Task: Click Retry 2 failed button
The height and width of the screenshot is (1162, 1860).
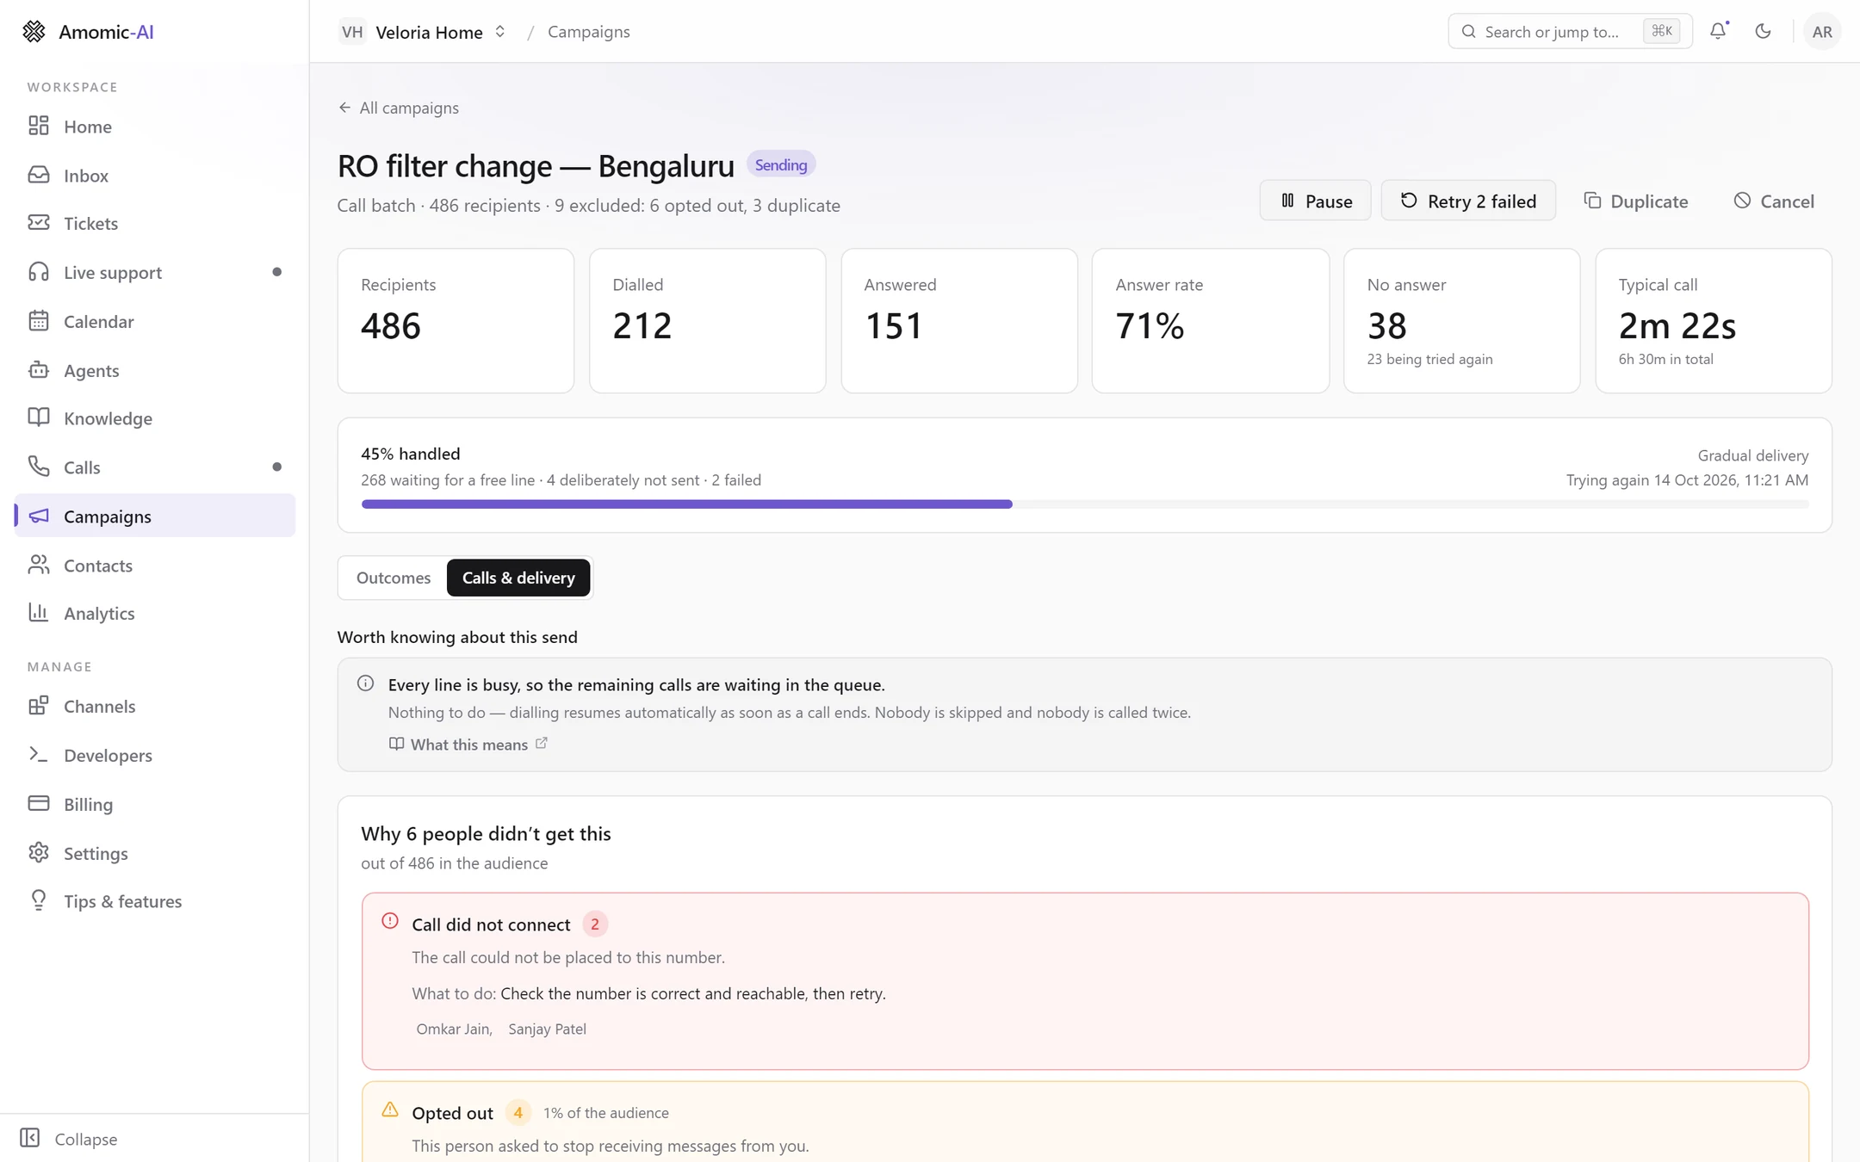Action: point(1468,201)
